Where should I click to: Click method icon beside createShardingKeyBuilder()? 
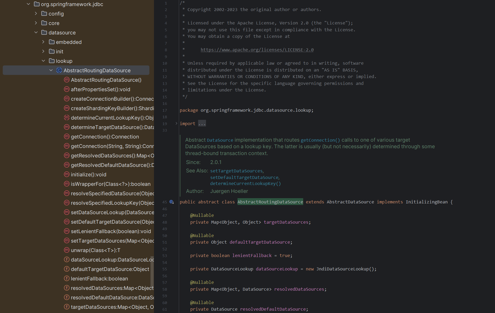coord(67,108)
